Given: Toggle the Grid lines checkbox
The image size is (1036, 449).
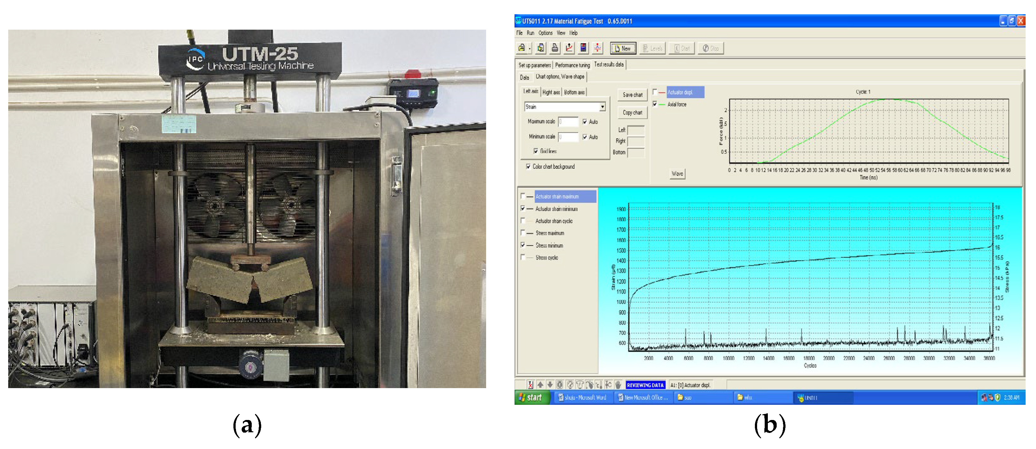Looking at the screenshot, I should click(x=536, y=151).
